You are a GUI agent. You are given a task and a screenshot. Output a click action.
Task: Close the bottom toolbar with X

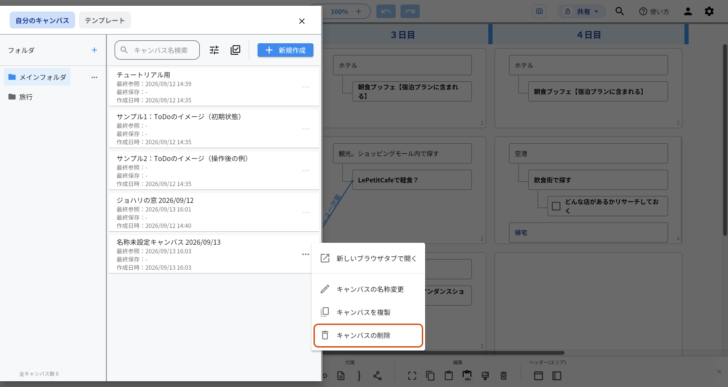(719, 372)
